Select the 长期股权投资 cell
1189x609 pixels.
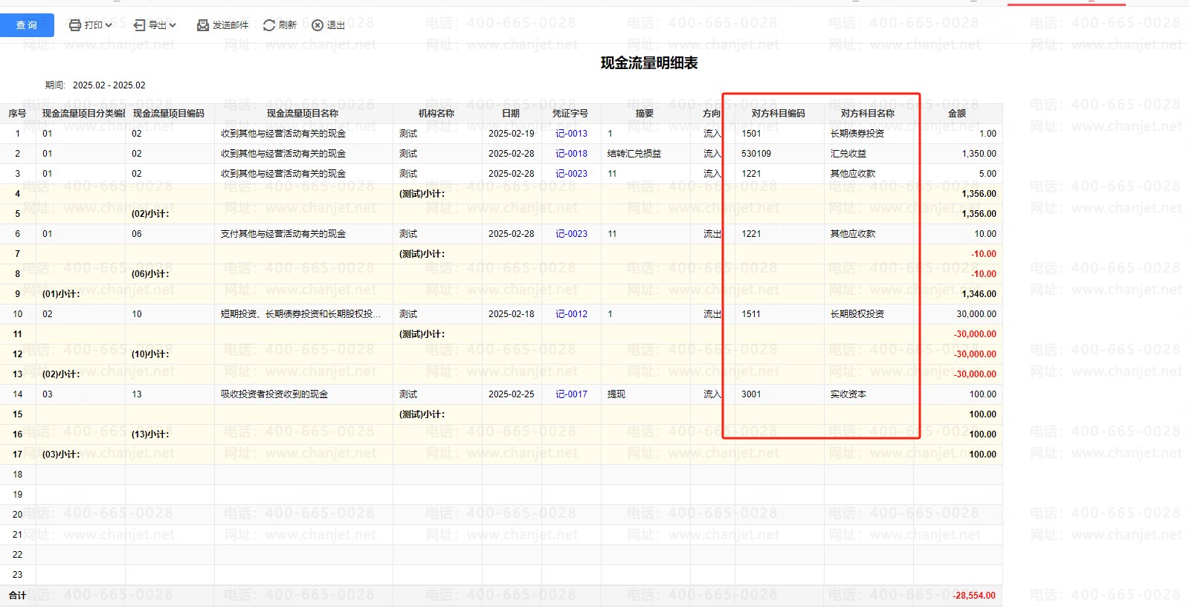pyautogui.click(x=857, y=314)
